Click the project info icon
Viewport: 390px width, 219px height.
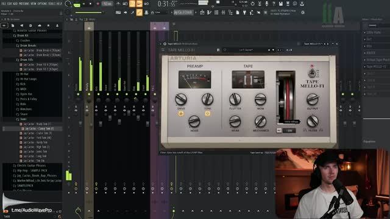coord(295,4)
